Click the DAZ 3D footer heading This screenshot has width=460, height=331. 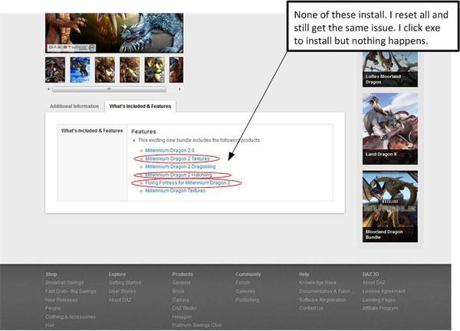click(370, 274)
